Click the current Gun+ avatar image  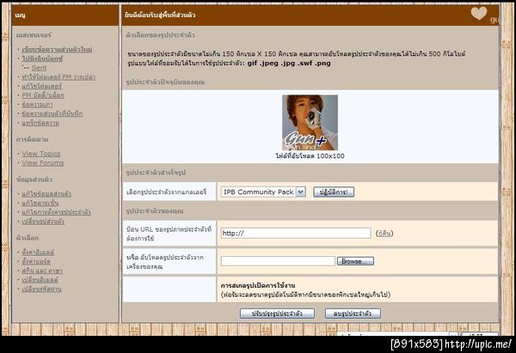(310, 123)
